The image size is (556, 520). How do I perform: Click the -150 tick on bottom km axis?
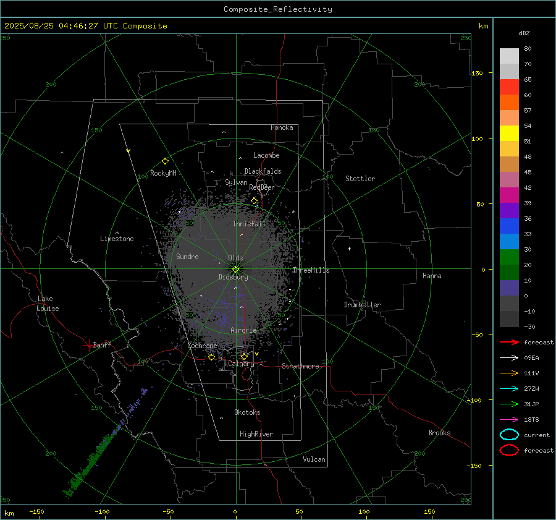click(36, 511)
